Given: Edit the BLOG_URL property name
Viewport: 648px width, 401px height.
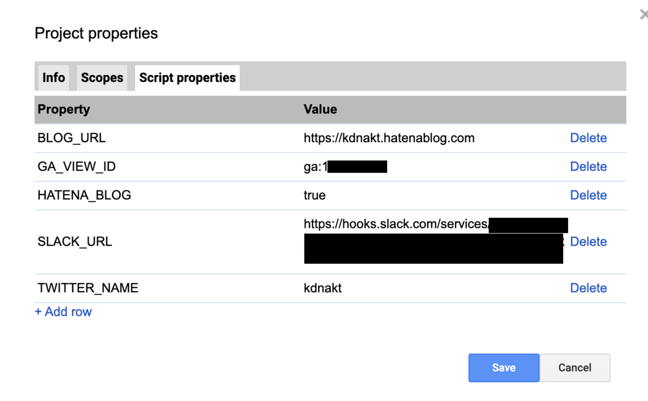Looking at the screenshot, I should point(72,138).
